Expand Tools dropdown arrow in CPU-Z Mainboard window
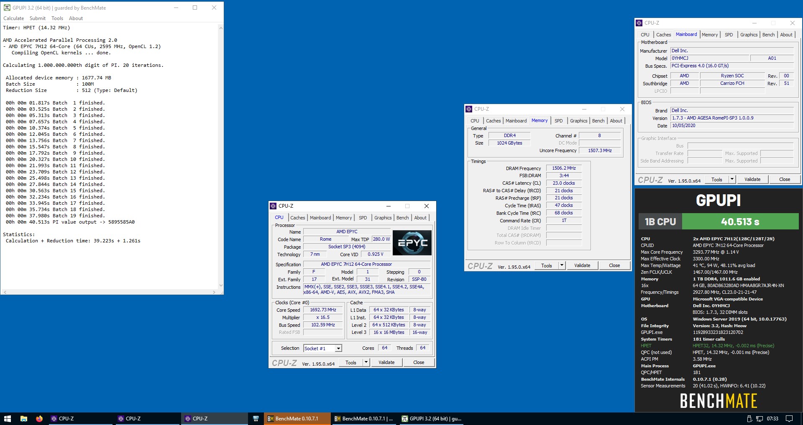Viewport: 803px width, 425px height. pos(732,179)
